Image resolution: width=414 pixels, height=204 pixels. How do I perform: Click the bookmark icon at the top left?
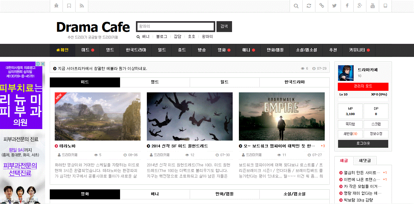click(x=69, y=6)
